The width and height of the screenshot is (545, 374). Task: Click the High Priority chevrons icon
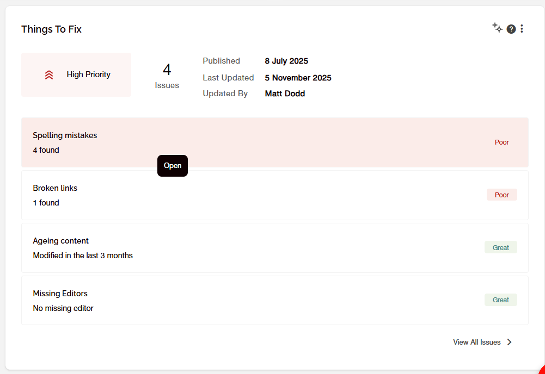pyautogui.click(x=49, y=74)
